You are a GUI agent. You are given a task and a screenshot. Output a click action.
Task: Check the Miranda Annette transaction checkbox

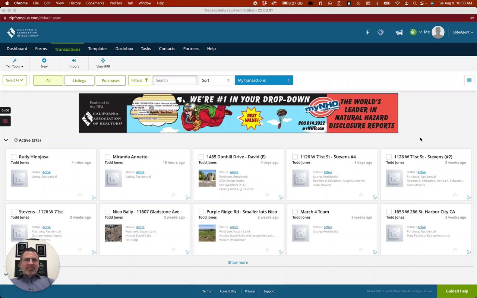107,157
